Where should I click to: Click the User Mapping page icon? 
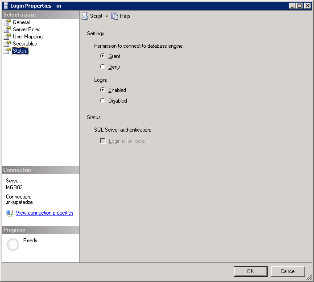click(x=7, y=37)
